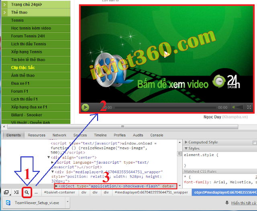The height and width of the screenshot is (211, 257).
Task: Click the ellipsis breadcrumb button
Action: tap(36, 192)
